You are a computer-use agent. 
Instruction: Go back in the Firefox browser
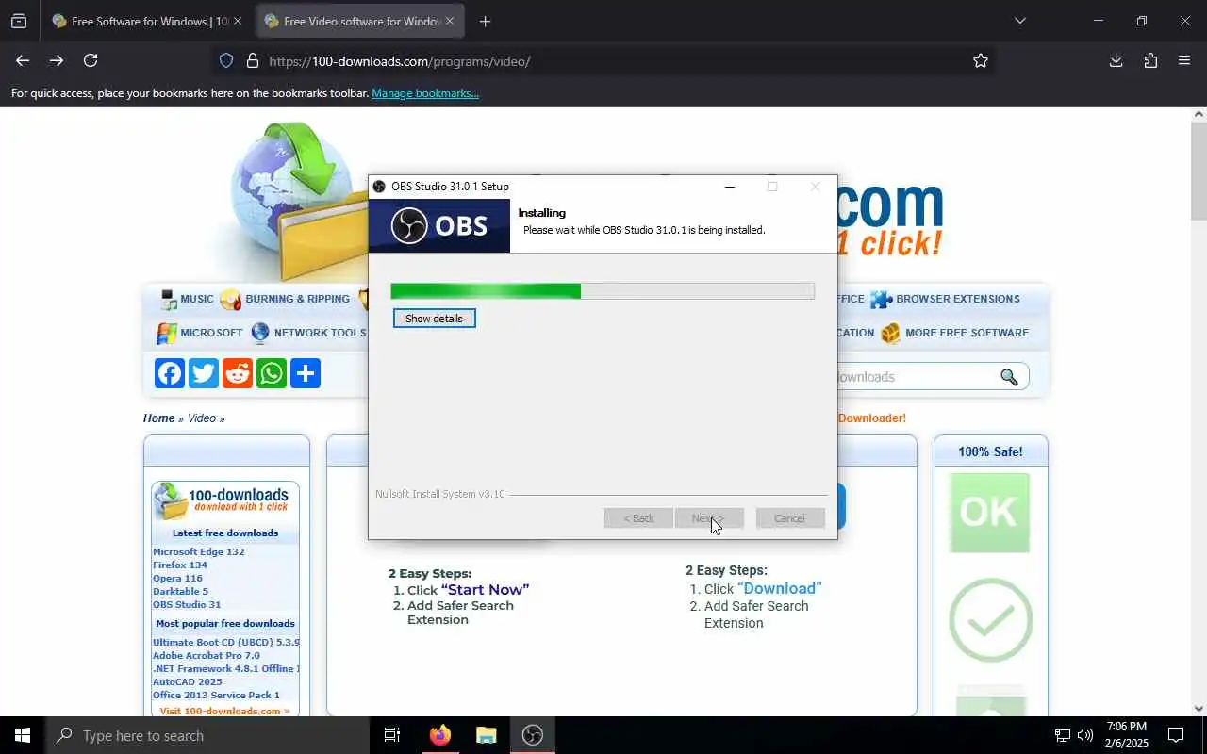coord(23,60)
